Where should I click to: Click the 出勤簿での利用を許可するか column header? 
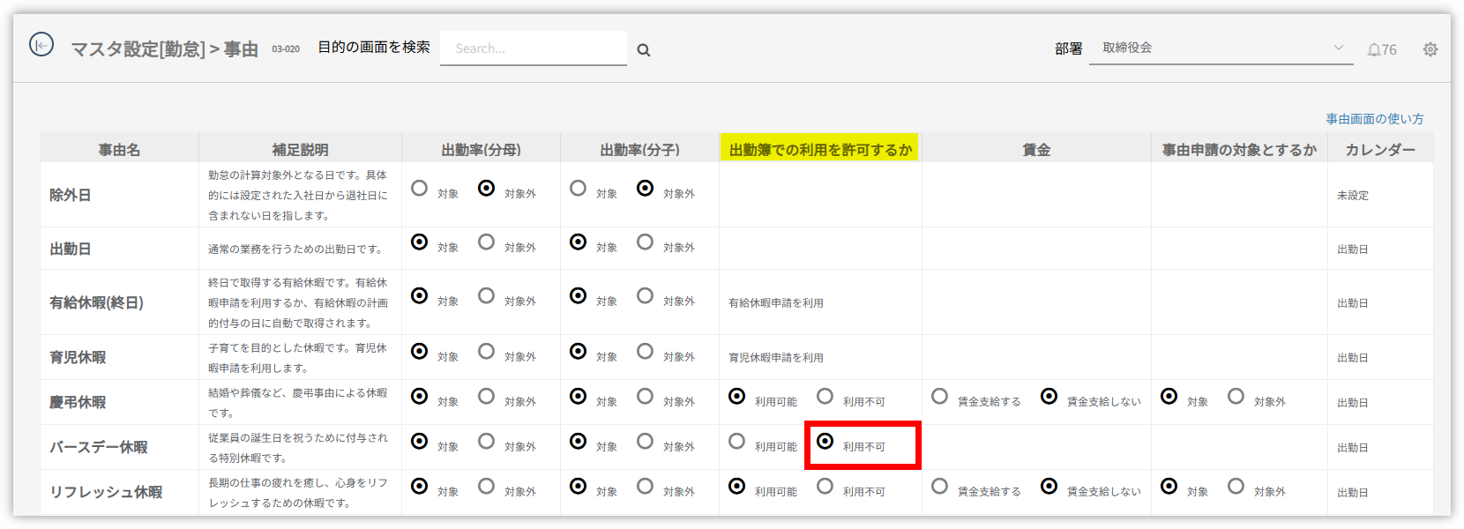pyautogui.click(x=820, y=149)
